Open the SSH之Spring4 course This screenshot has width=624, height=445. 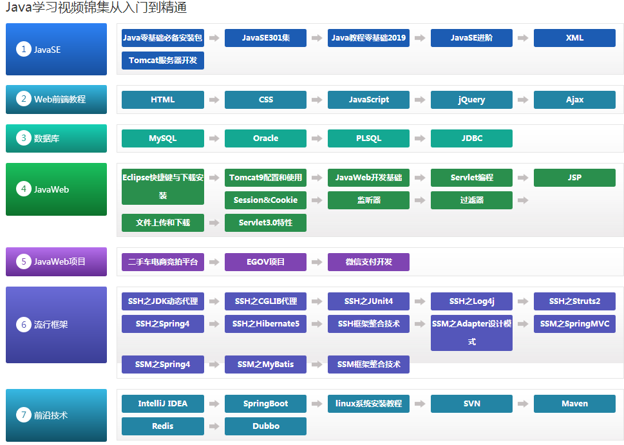[x=163, y=324]
